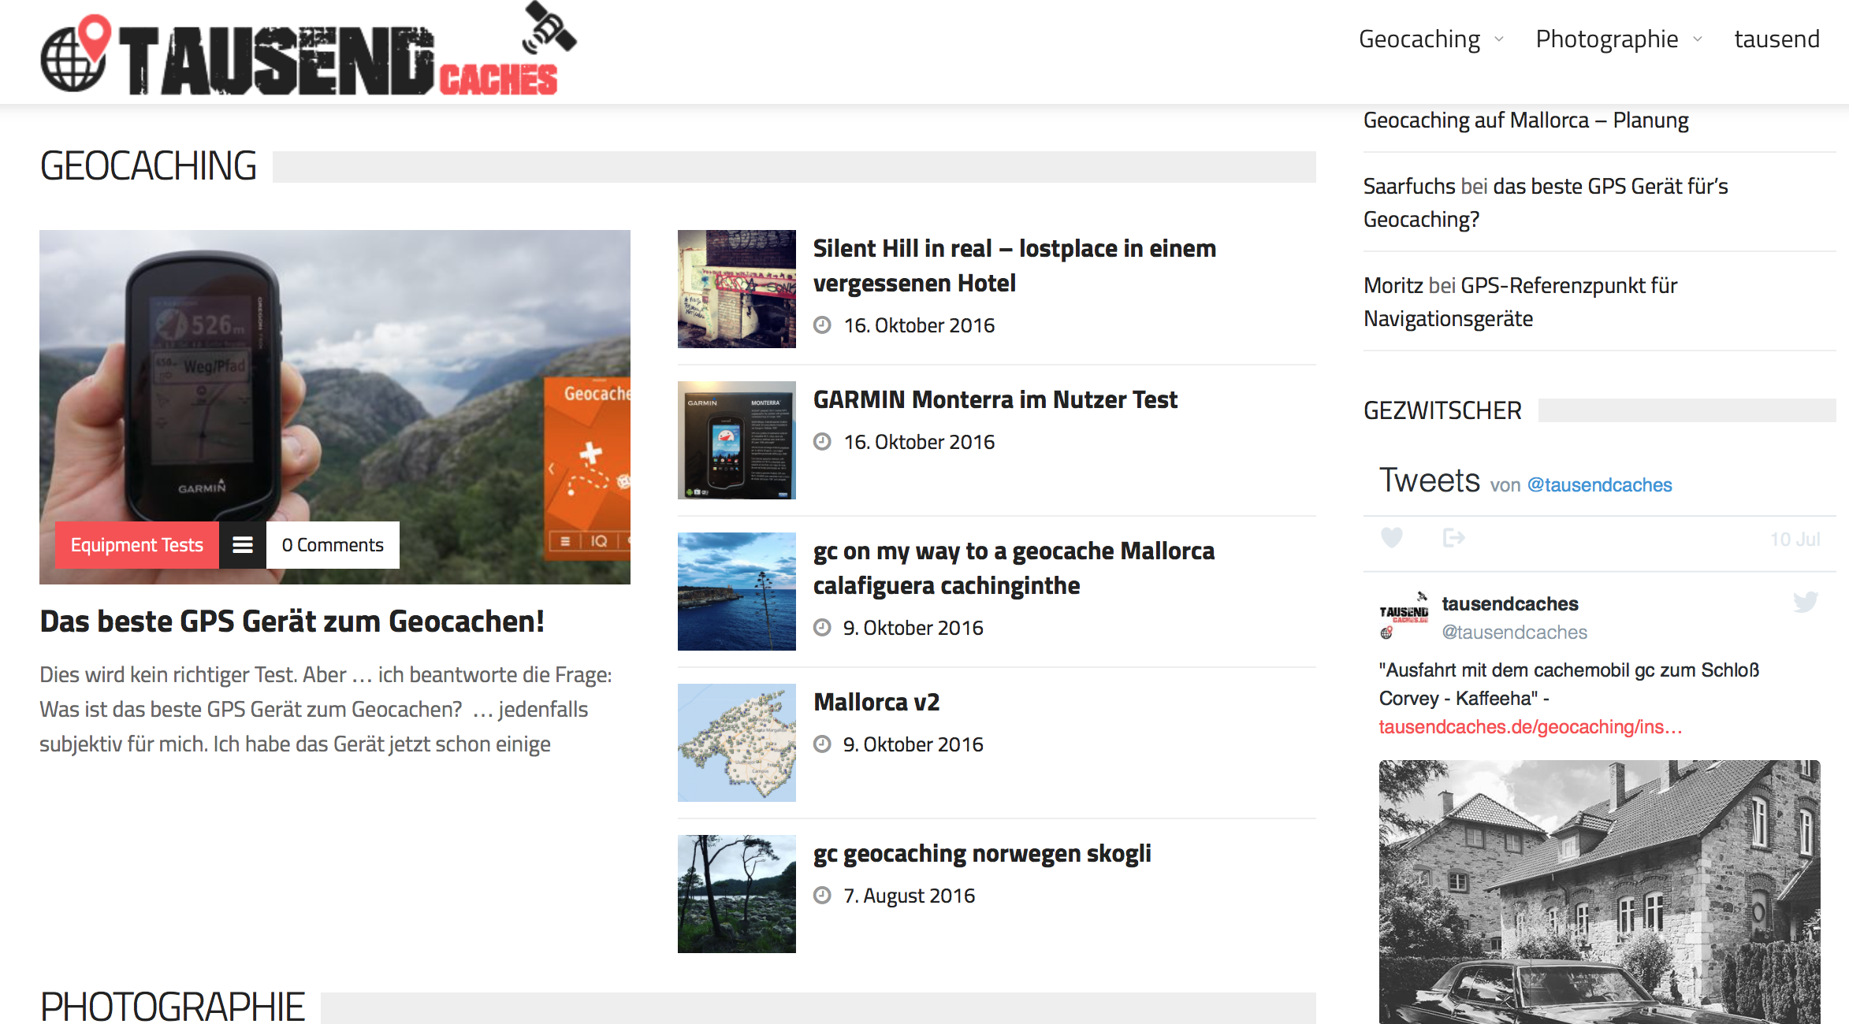1849x1024 pixels.
Task: Open comment post 'das beste GPS Gerät für's Geocaching?'
Action: (x=1546, y=202)
